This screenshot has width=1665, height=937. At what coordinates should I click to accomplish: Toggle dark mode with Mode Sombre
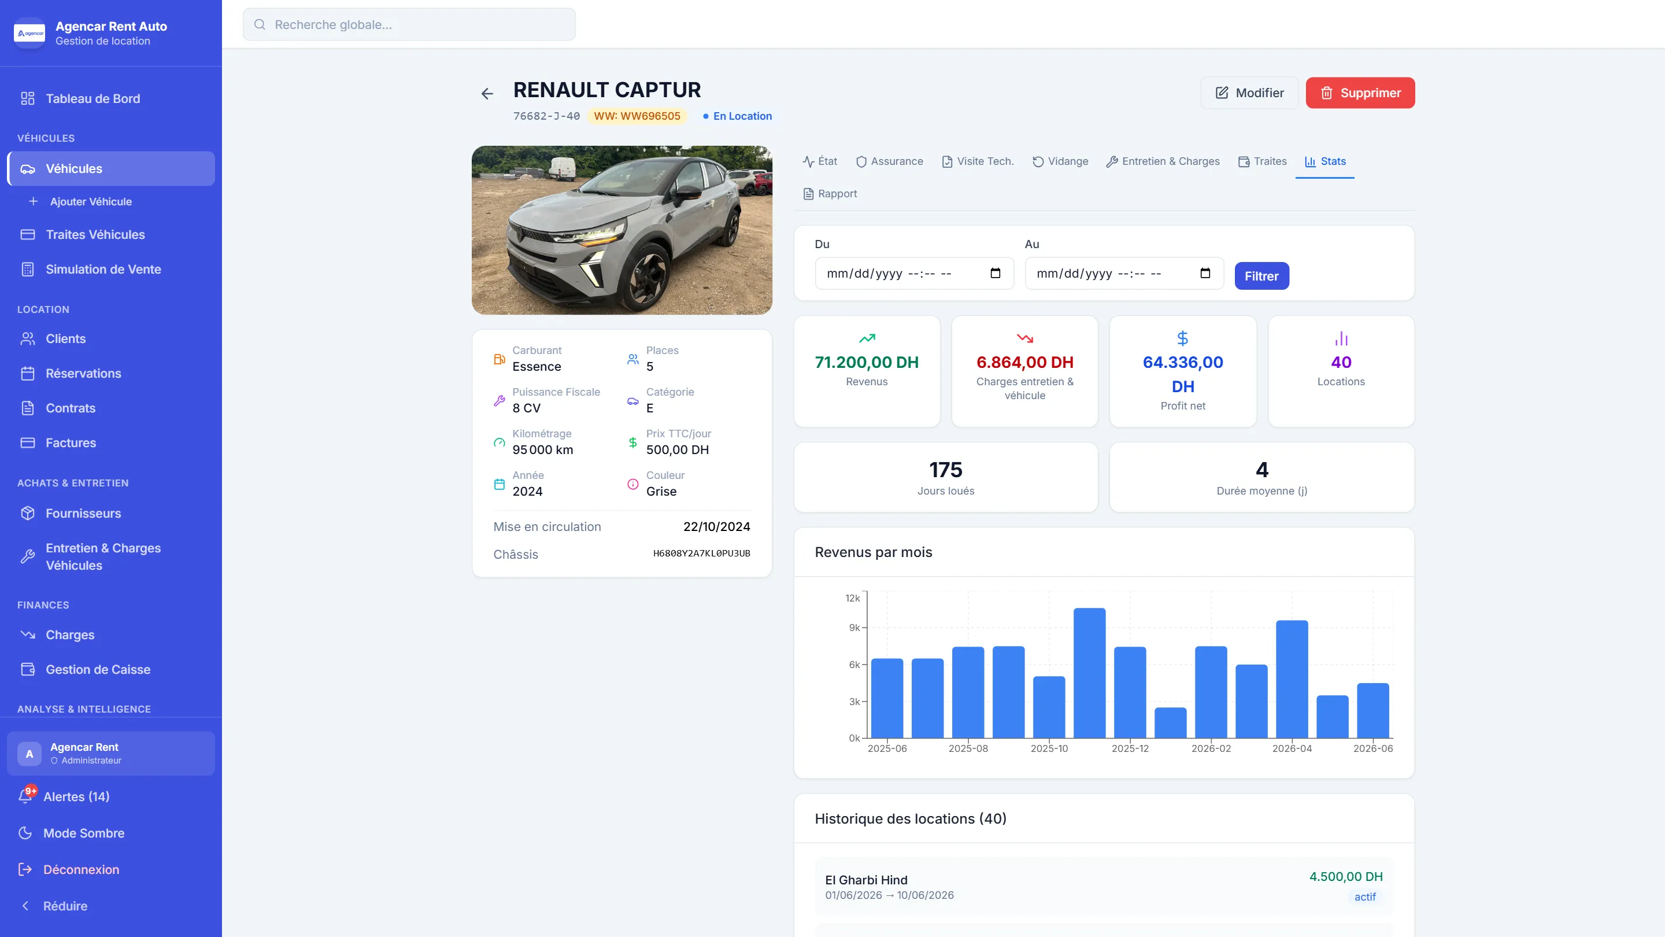110,833
